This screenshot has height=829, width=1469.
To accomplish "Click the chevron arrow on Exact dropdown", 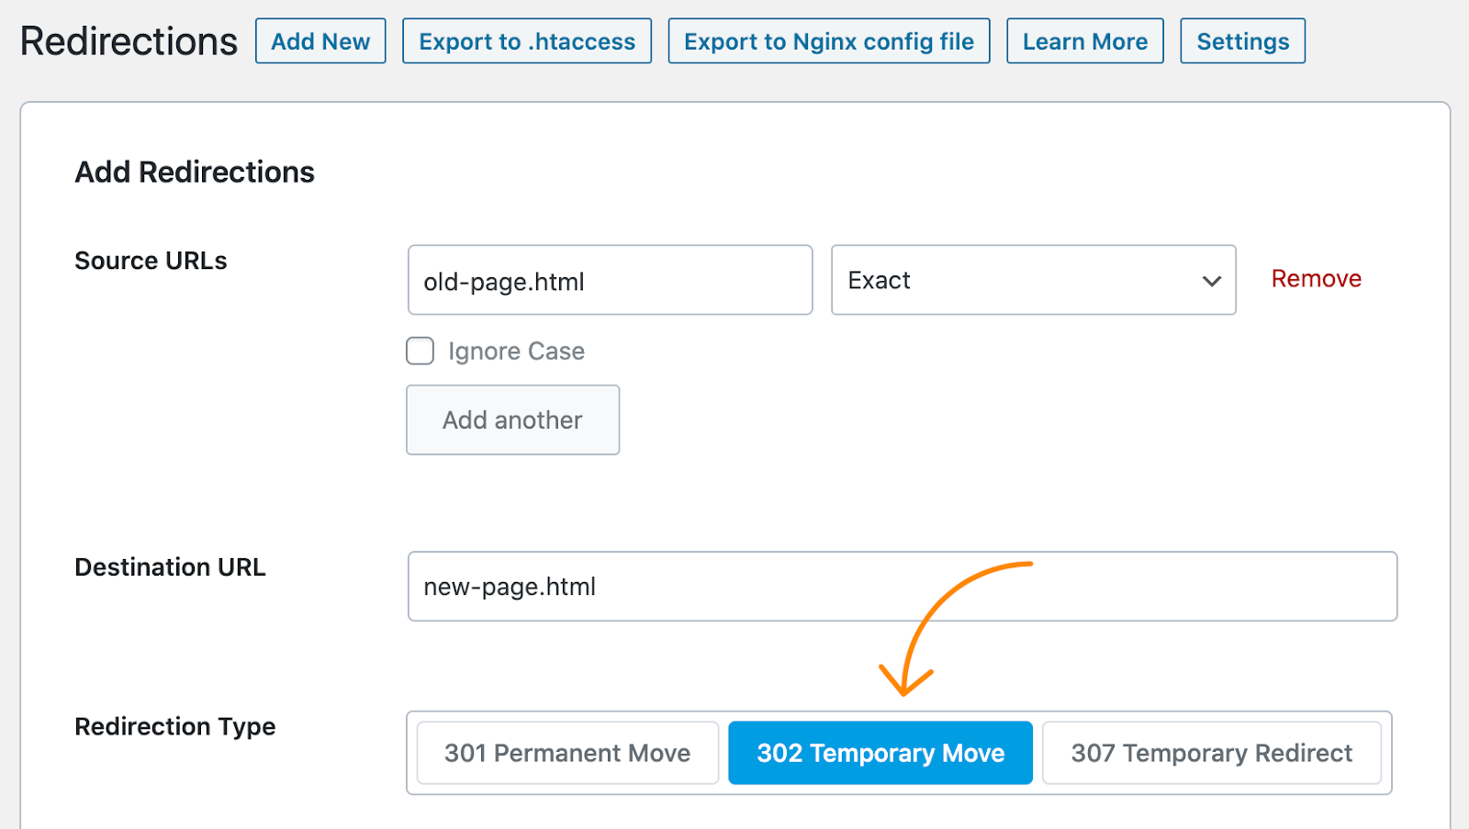I will click(1212, 281).
